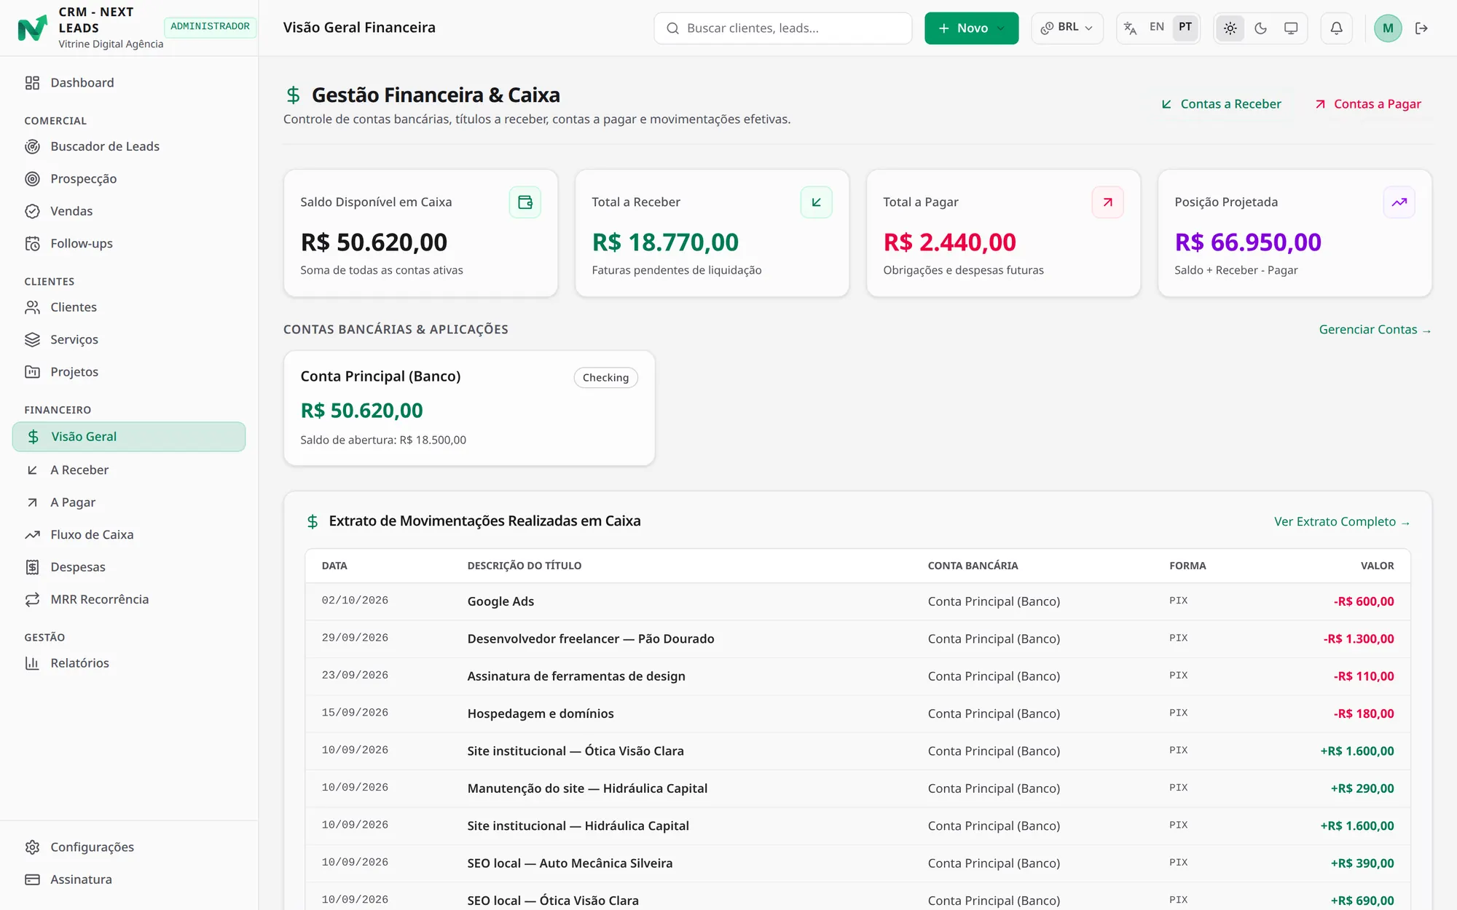Click the A Pagar arrow icon in sidebar
This screenshot has height=910, width=1457.
tap(32, 502)
